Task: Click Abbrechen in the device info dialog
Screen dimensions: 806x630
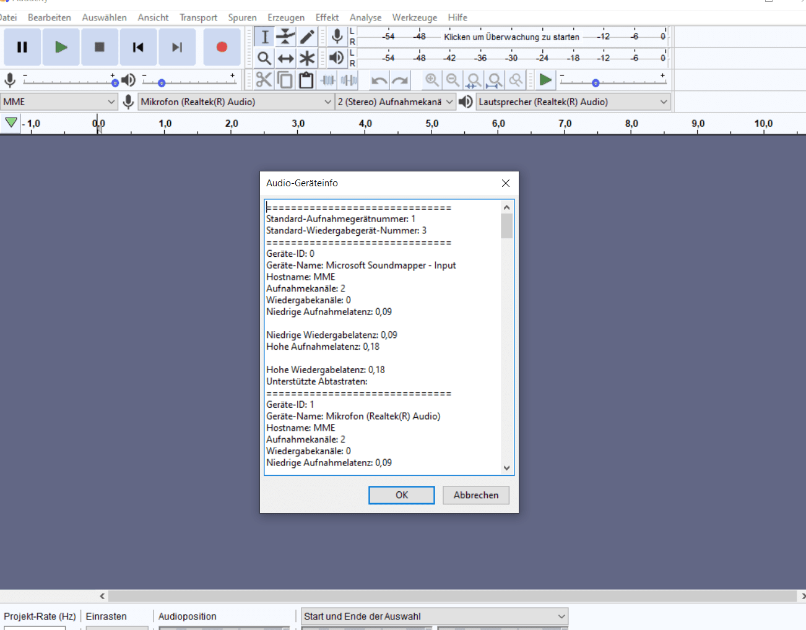Action: click(x=476, y=495)
